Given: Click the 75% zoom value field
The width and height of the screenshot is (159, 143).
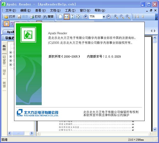Looking at the screenshot, I should 96,17.
